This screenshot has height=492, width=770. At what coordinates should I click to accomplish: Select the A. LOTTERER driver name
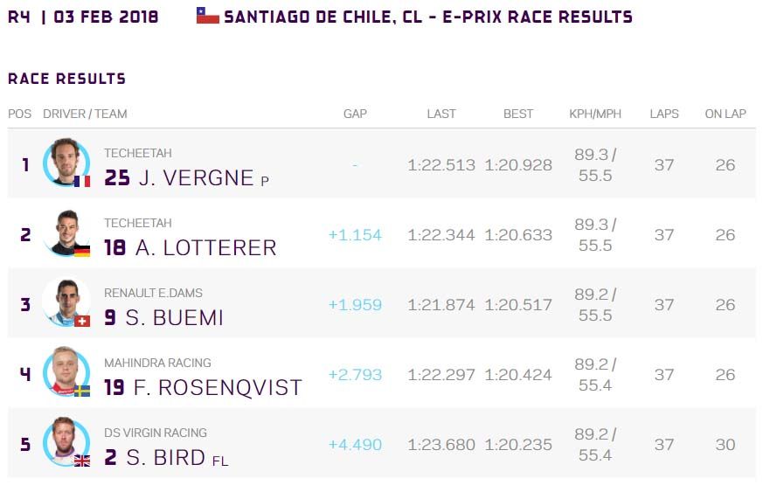(205, 247)
